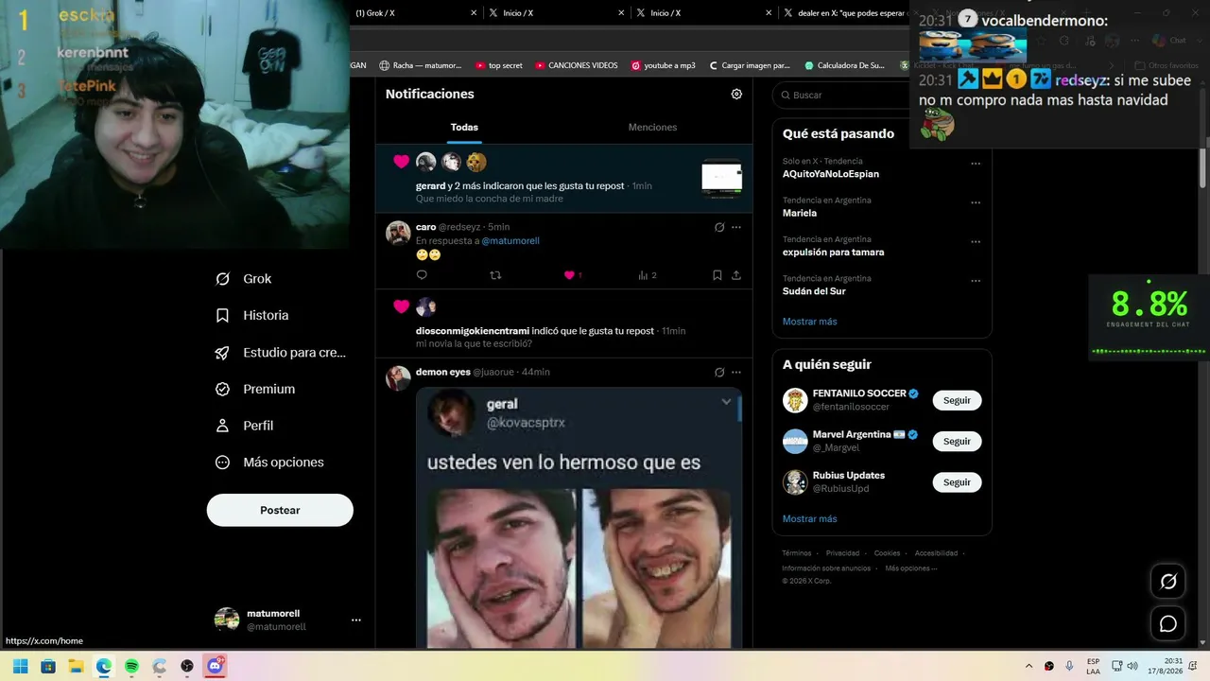Open Spotify from the taskbar
Image resolution: width=1210 pixels, height=681 pixels.
[x=131, y=666]
